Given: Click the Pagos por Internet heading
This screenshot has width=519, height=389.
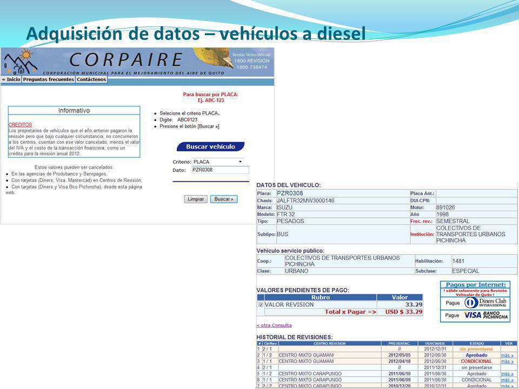Looking at the screenshot, I should [x=476, y=285].
